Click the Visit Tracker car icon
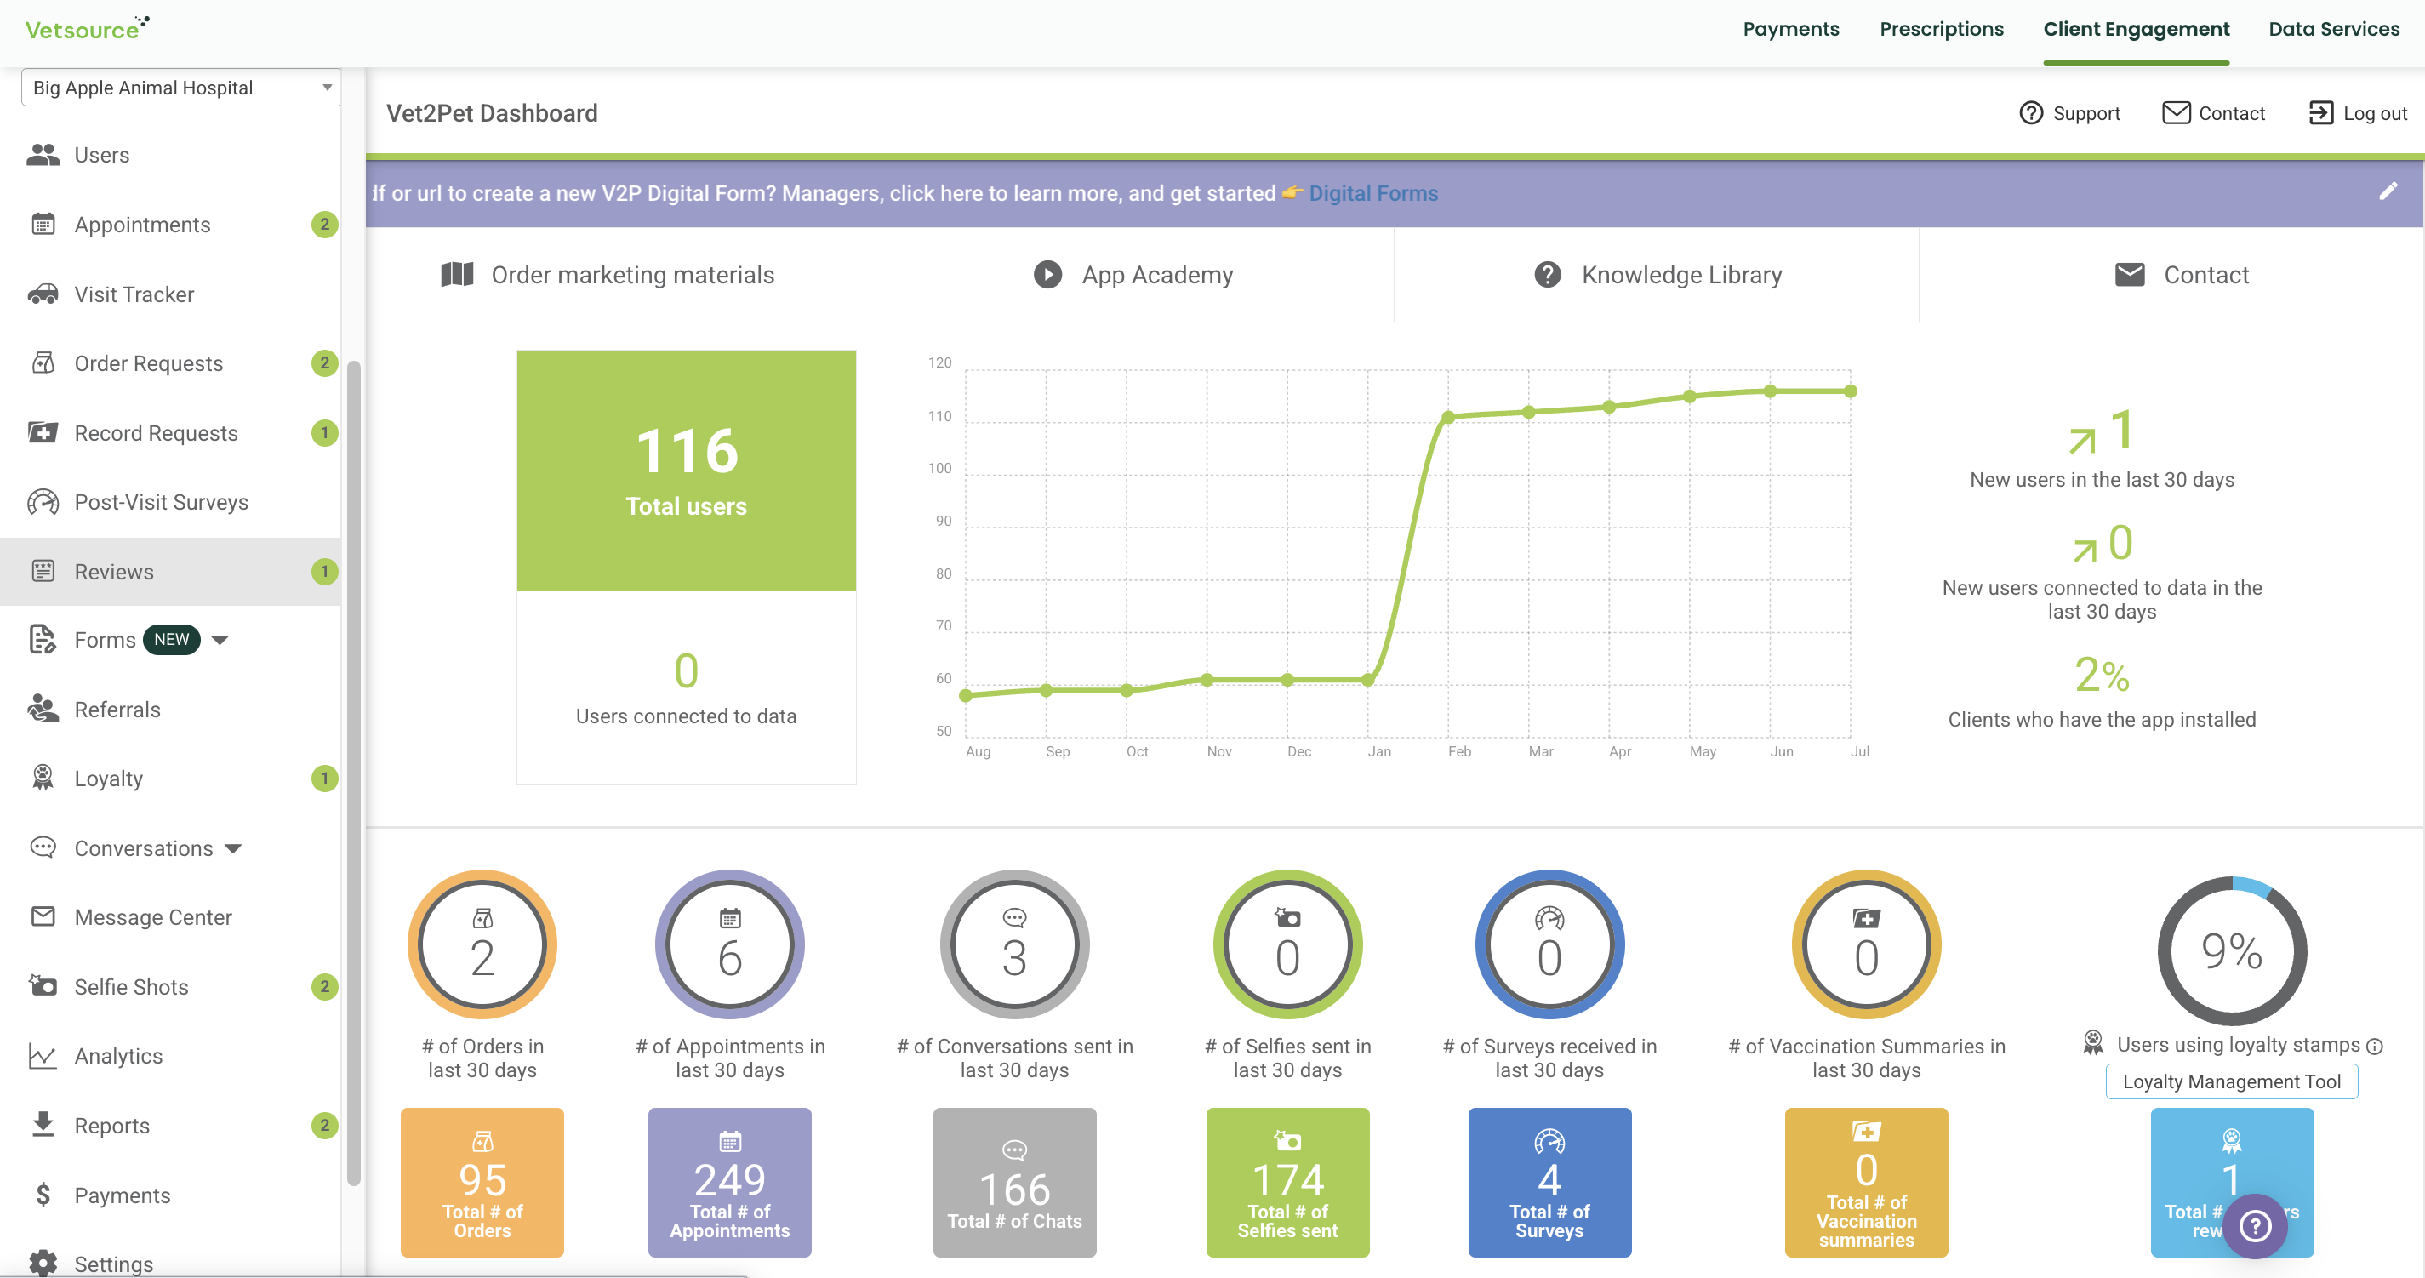 [43, 294]
